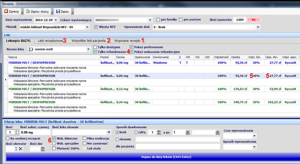This screenshot has height=164, width=300.
Task: Click the Nazwa column header
Action: 54,57
